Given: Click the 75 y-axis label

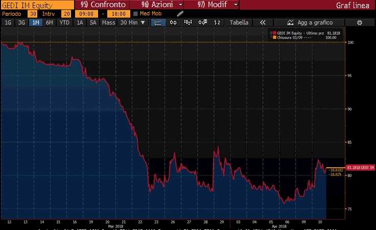Looking at the screenshot, I should [349, 209].
